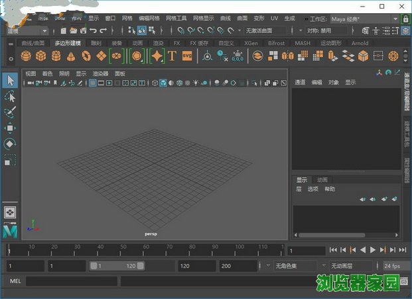Open the 建模 menu set dropdown
This screenshot has height=299, width=412.
click(x=27, y=30)
